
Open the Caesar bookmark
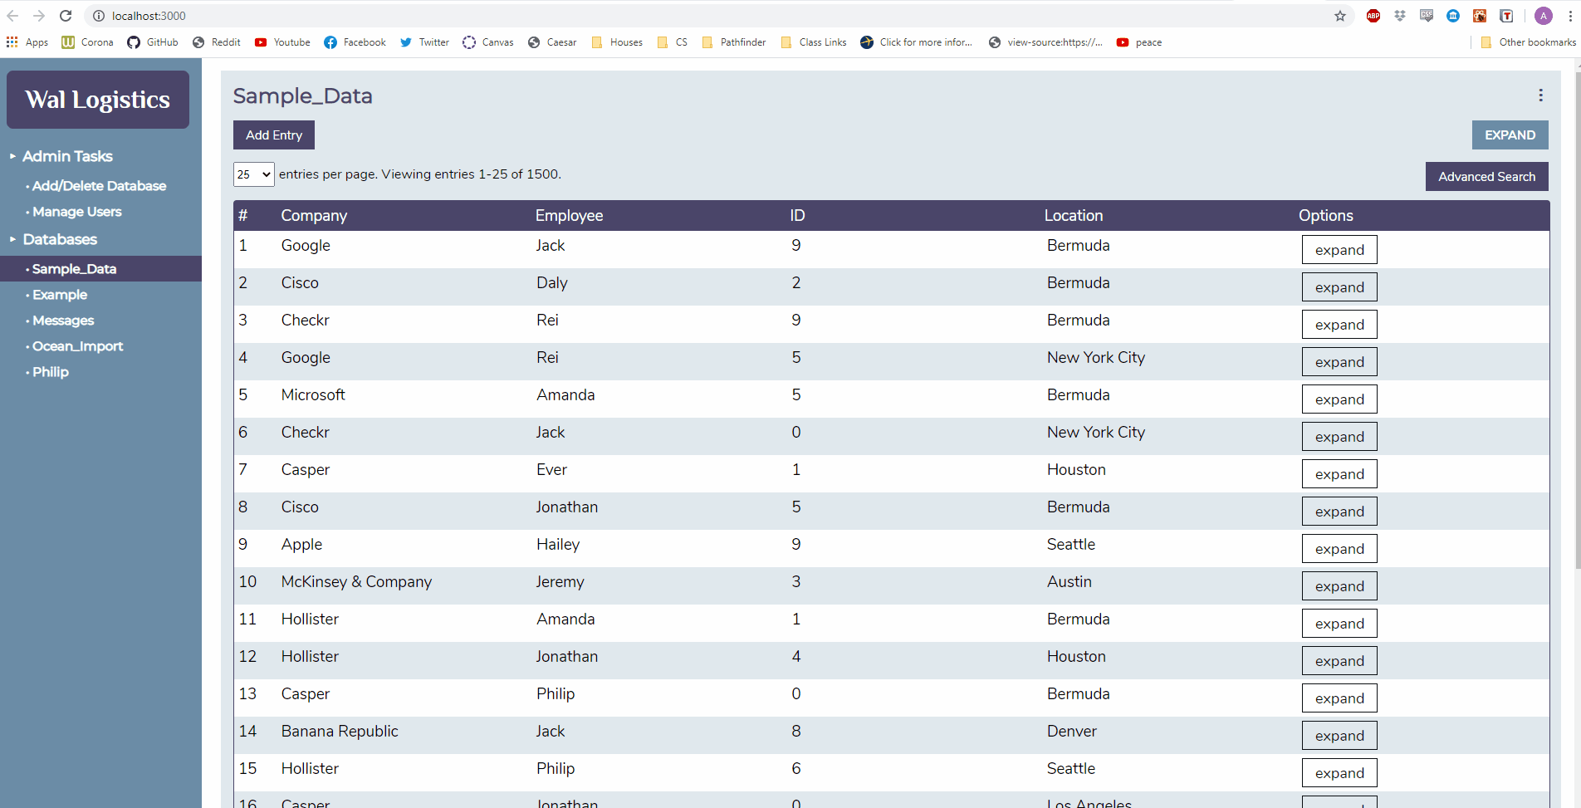552,42
